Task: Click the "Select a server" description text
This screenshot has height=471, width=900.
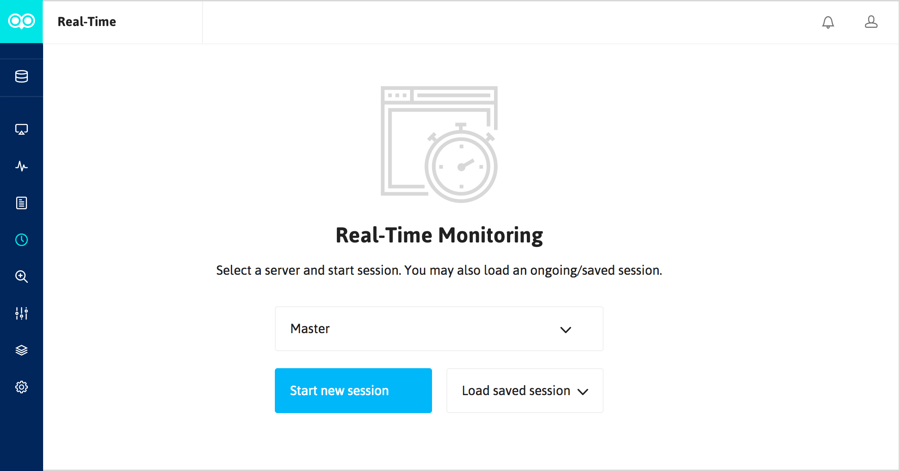Action: click(x=439, y=270)
